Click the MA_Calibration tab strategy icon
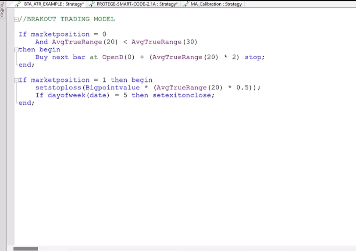Viewport: 356px width, 251px height. tap(186, 4)
